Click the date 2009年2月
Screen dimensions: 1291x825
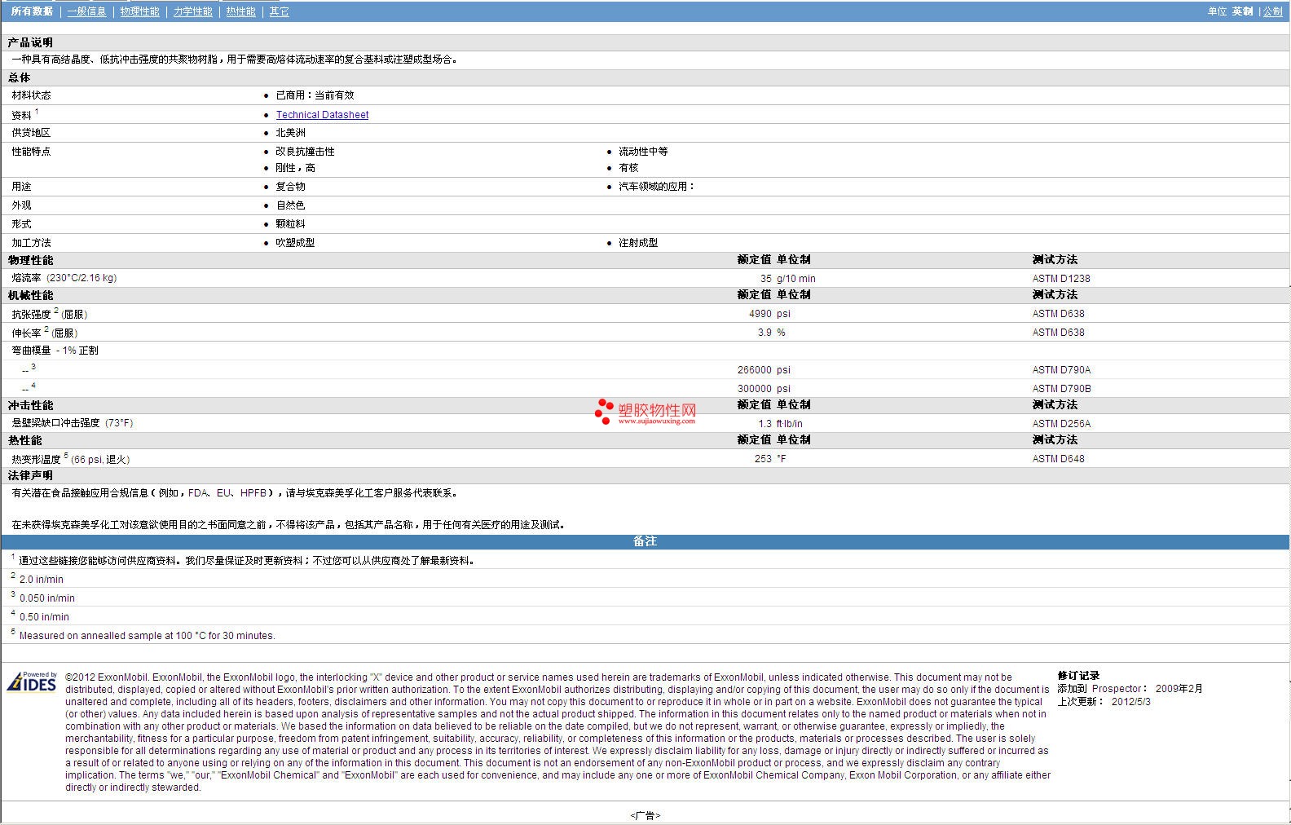[1179, 689]
